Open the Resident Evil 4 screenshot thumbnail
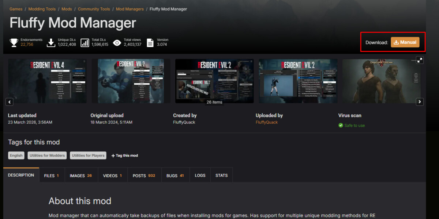Image resolution: width=439 pixels, height=219 pixels. pos(48,81)
